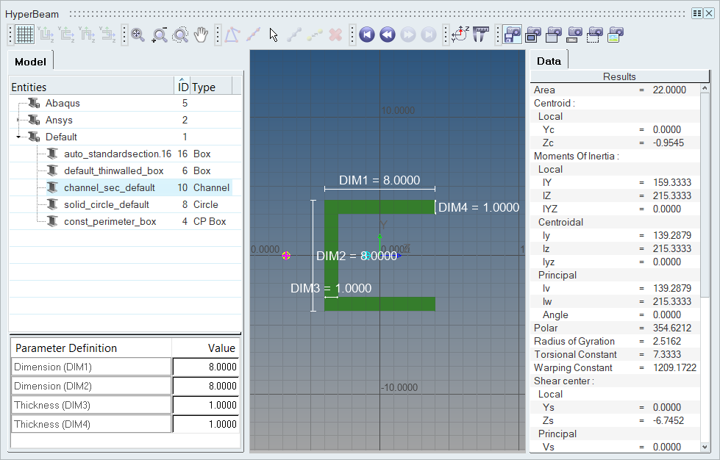The width and height of the screenshot is (720, 460).
Task: Click the rewind to first button
Action: point(367,35)
